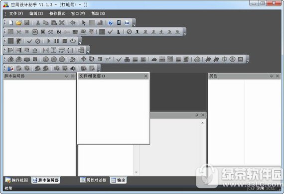Click the B2 control icon
The width and height of the screenshot is (284, 194).
pyautogui.click(x=19, y=32)
